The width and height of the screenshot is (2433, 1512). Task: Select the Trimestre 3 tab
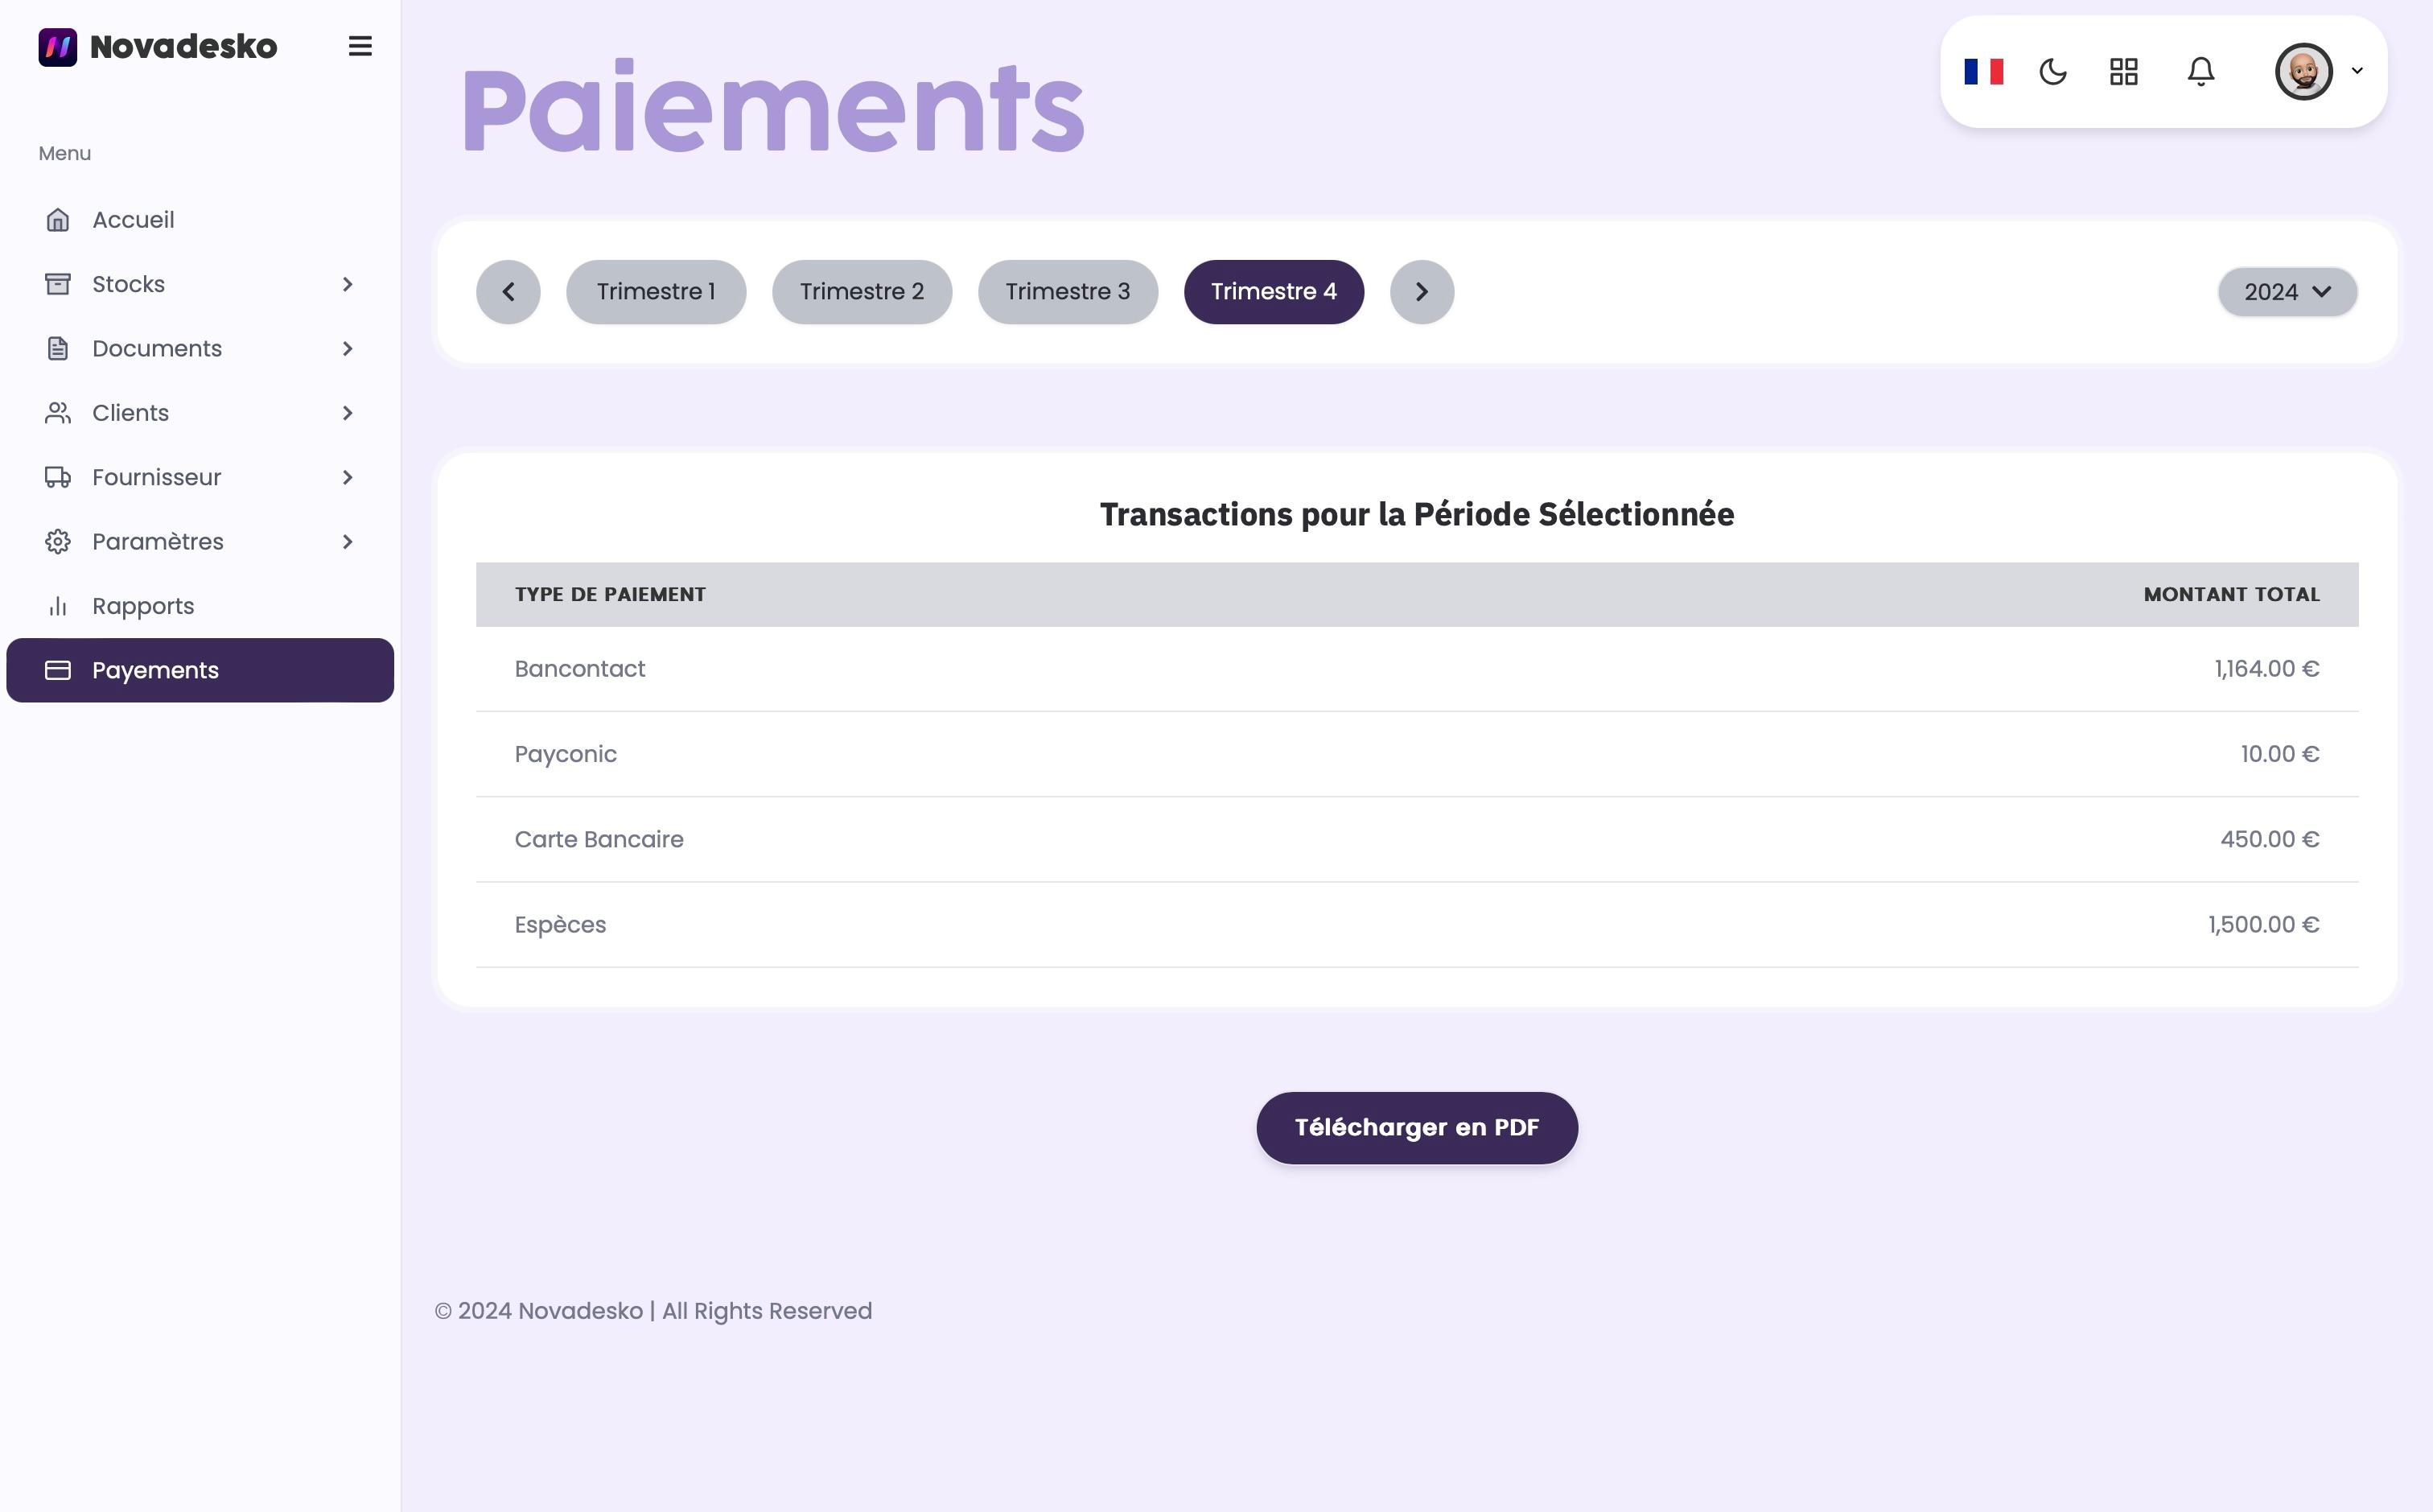click(x=1068, y=292)
